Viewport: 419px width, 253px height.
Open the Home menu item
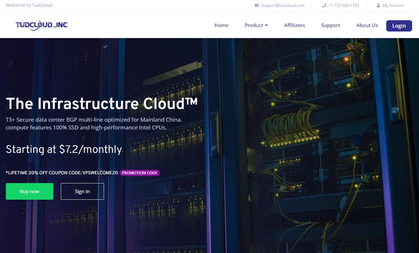click(x=221, y=25)
